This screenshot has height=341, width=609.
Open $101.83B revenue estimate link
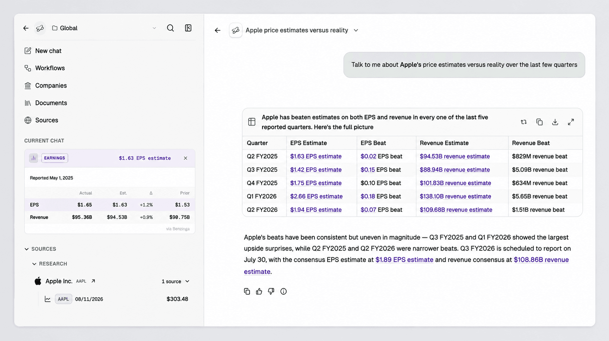point(455,183)
